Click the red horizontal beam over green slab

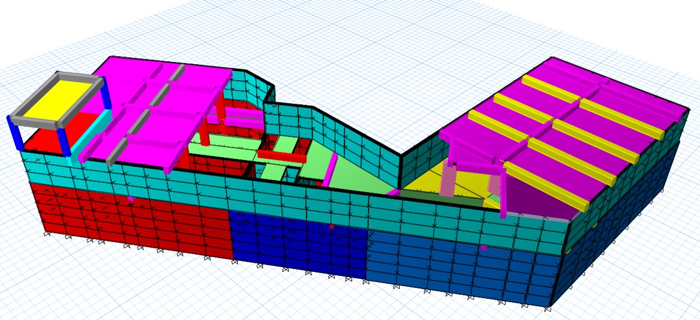281,153
